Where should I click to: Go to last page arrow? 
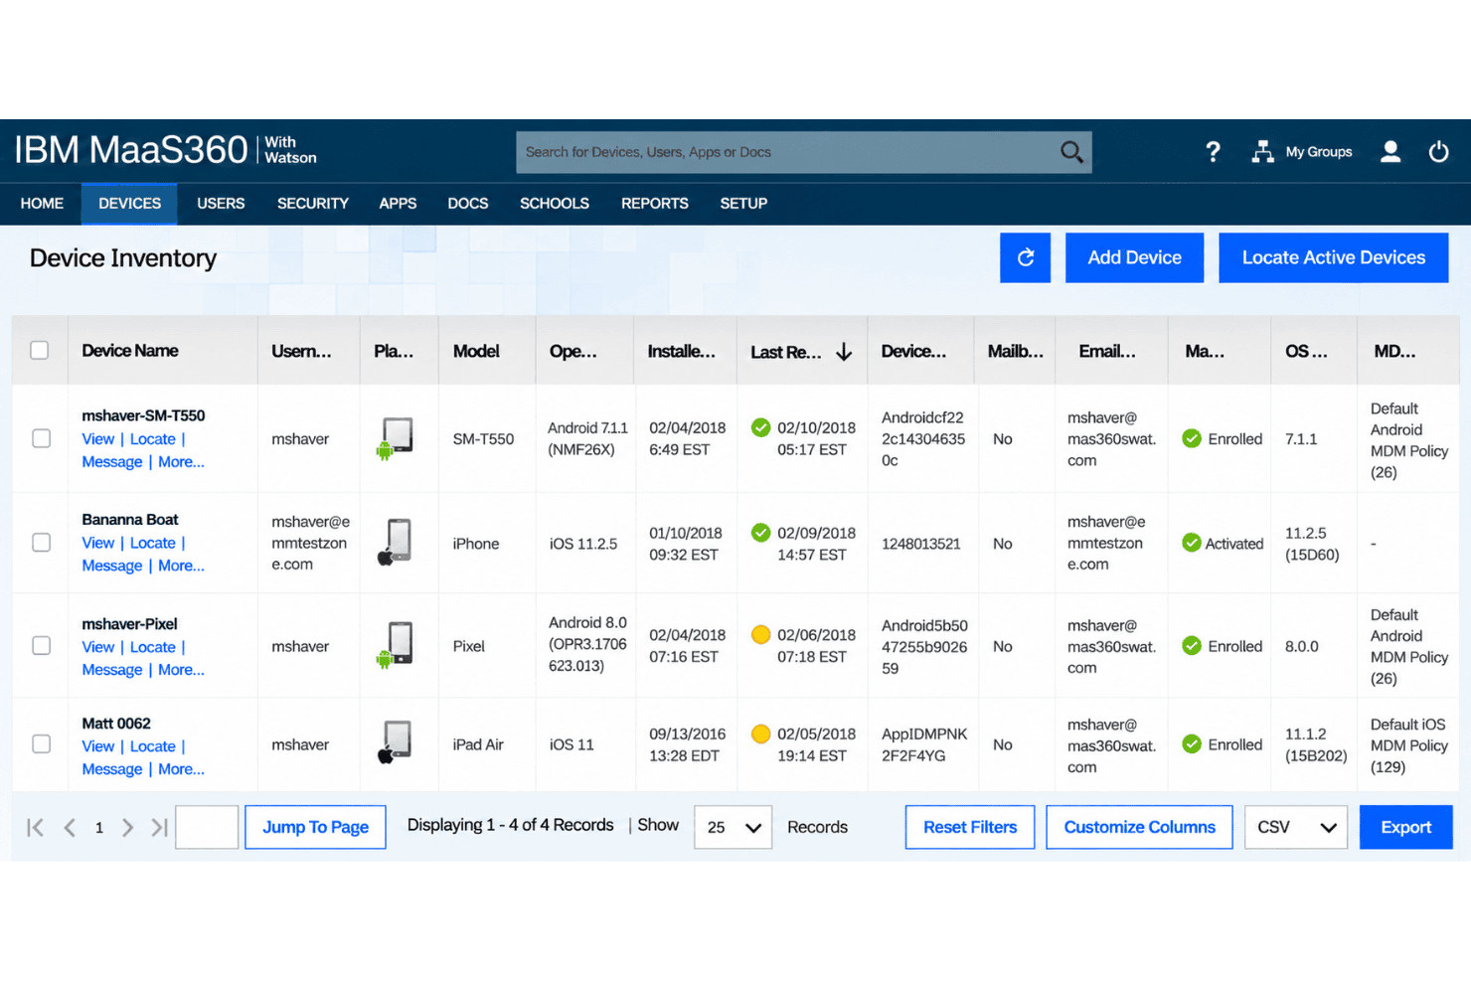[x=159, y=827]
